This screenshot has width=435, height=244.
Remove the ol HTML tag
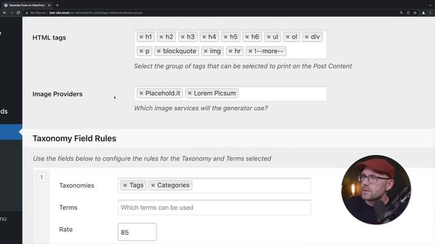288,37
